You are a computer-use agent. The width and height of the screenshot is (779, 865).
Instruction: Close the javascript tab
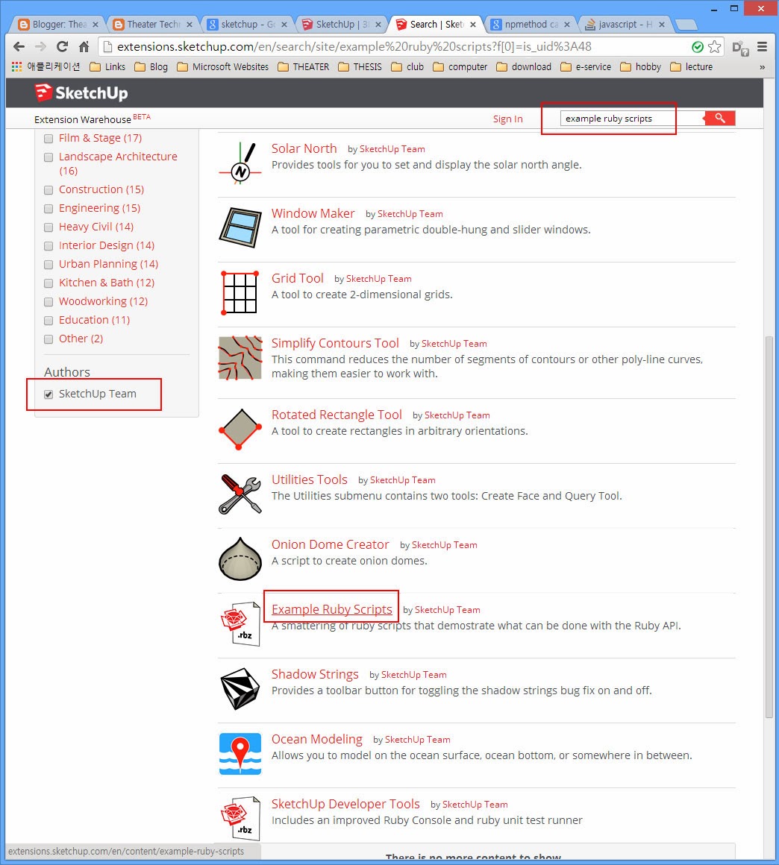661,25
